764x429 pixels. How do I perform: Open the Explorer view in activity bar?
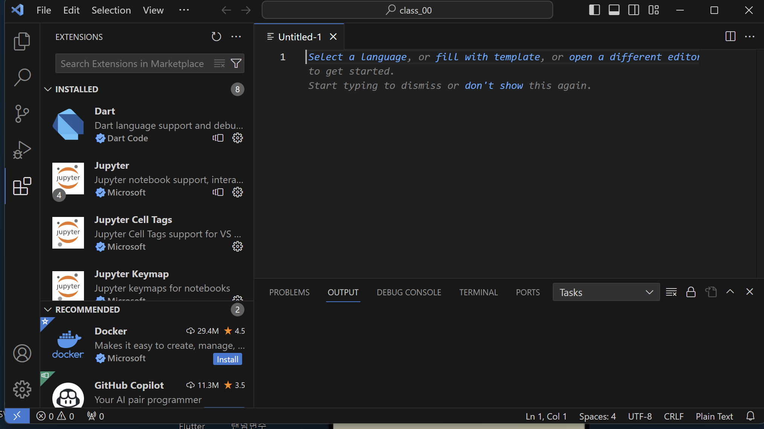[x=22, y=41]
